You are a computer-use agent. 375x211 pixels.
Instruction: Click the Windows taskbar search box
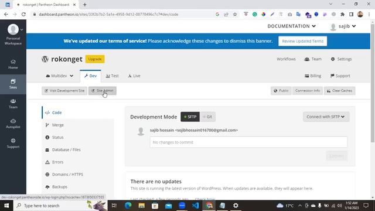click(60, 206)
